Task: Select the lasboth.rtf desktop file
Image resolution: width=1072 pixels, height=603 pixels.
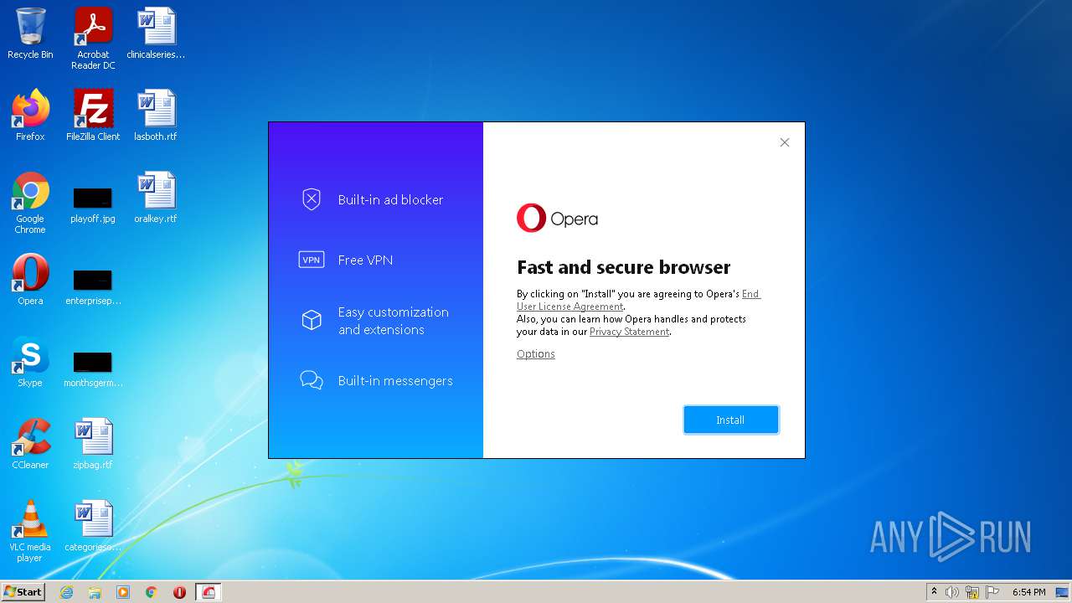Action: pyautogui.click(x=156, y=116)
